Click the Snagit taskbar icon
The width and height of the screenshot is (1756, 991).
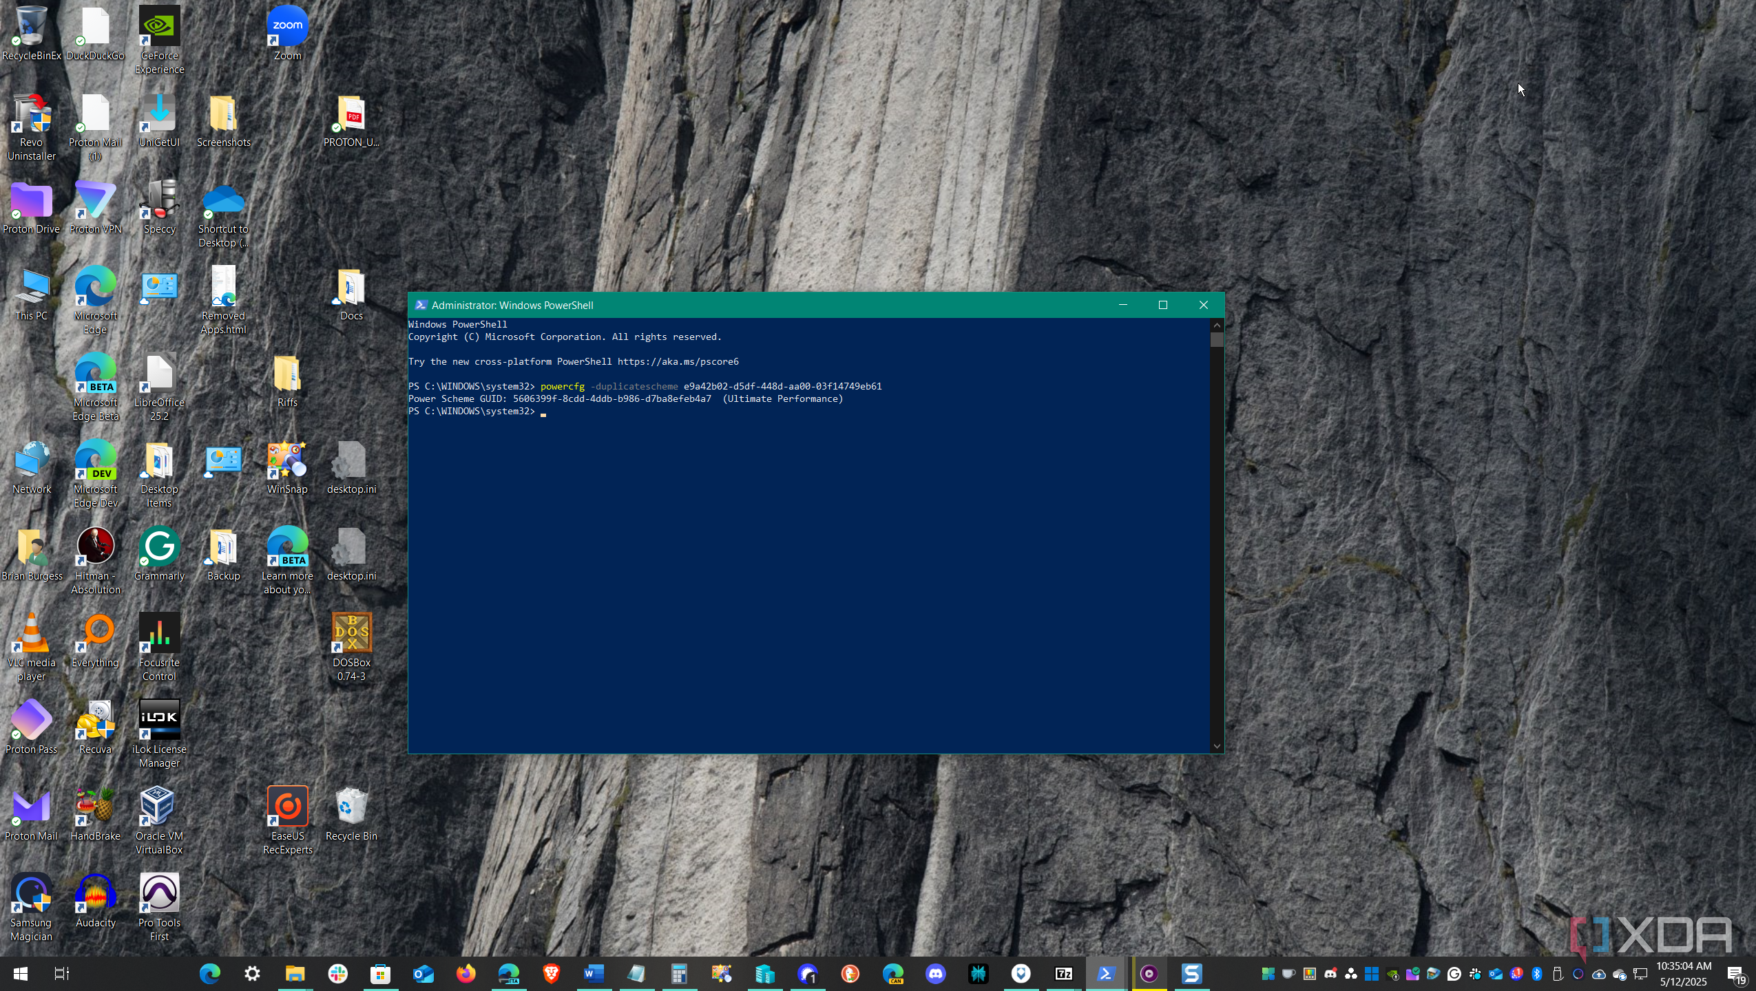click(x=1191, y=973)
